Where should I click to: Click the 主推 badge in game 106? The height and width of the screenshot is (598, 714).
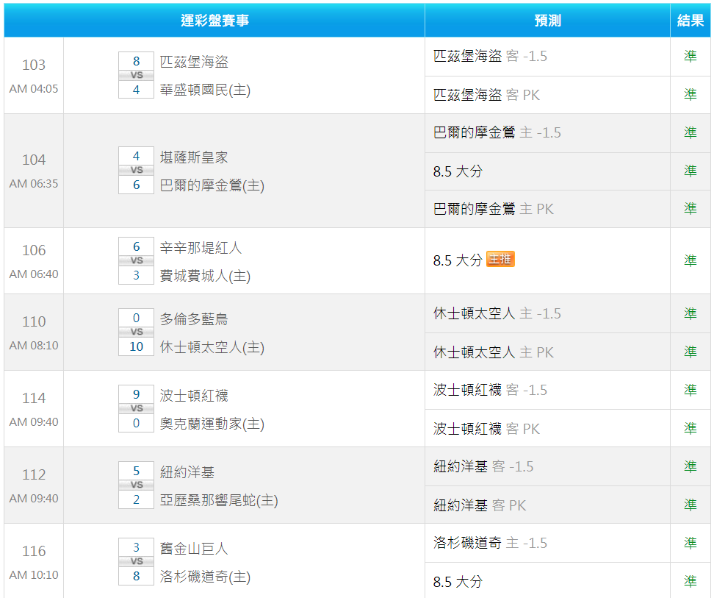[500, 259]
